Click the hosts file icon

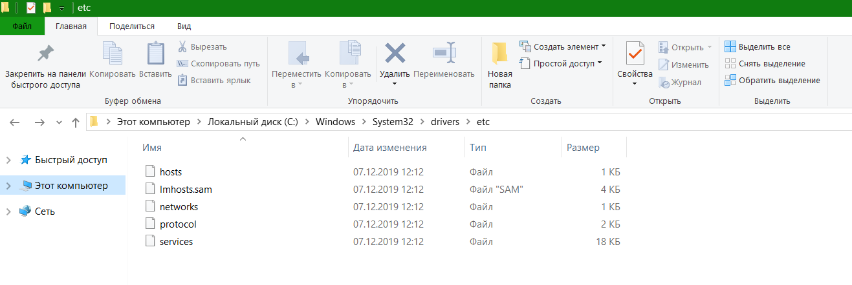[x=150, y=172]
